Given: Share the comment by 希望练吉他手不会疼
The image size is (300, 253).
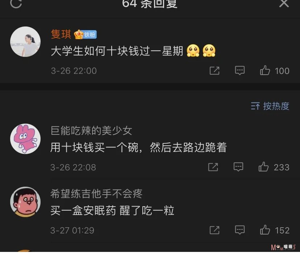Looking at the screenshot, I should click(214, 230).
